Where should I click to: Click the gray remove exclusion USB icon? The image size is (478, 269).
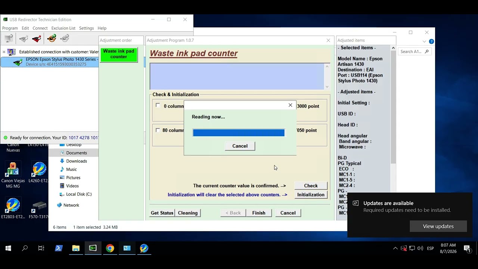[65, 38]
